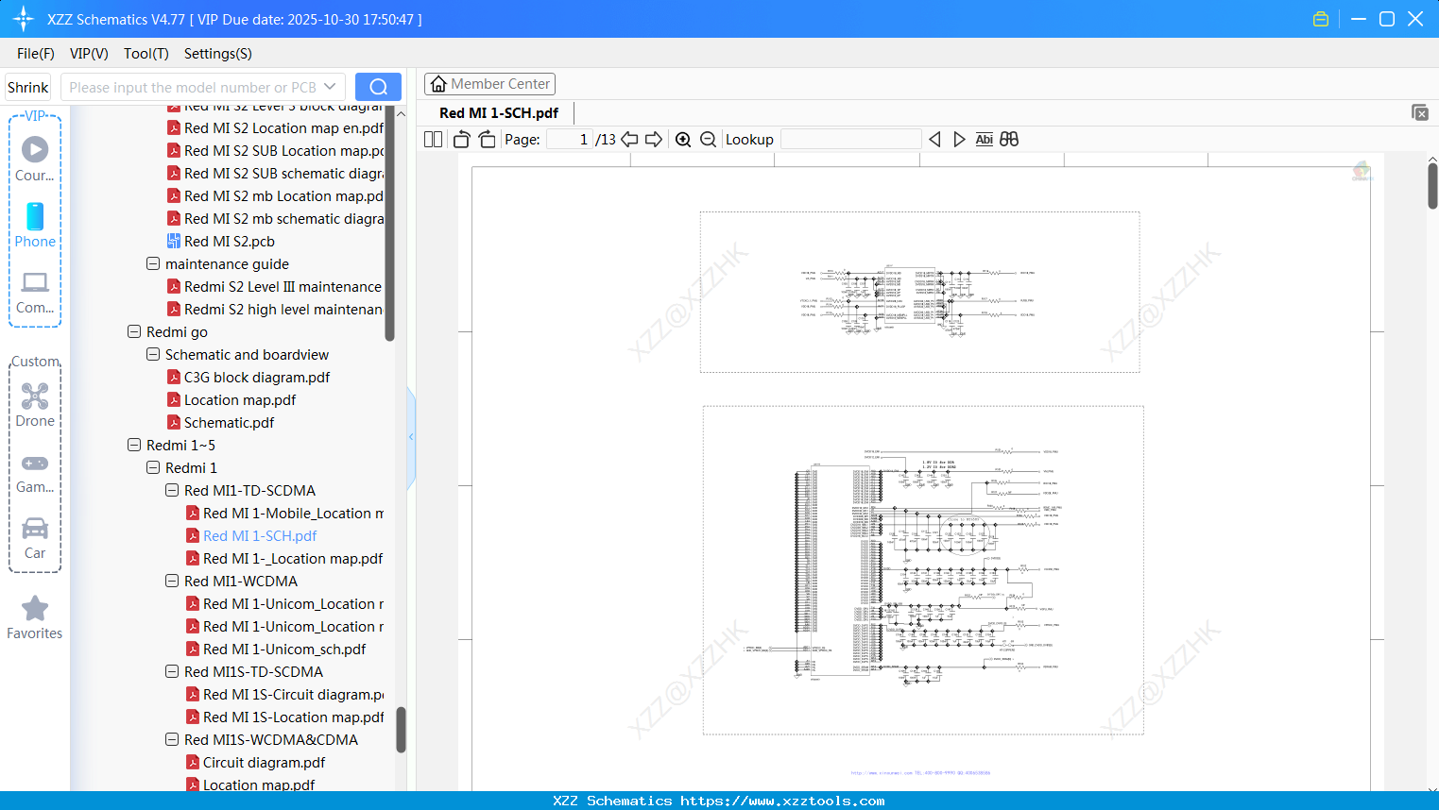1439x810 pixels.
Task: Click the binoculars find icon
Action: tap(1009, 140)
